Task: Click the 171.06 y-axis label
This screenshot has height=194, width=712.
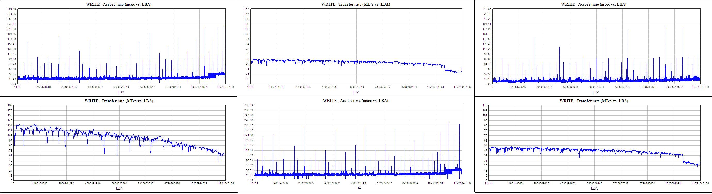Action: tap(249, 135)
